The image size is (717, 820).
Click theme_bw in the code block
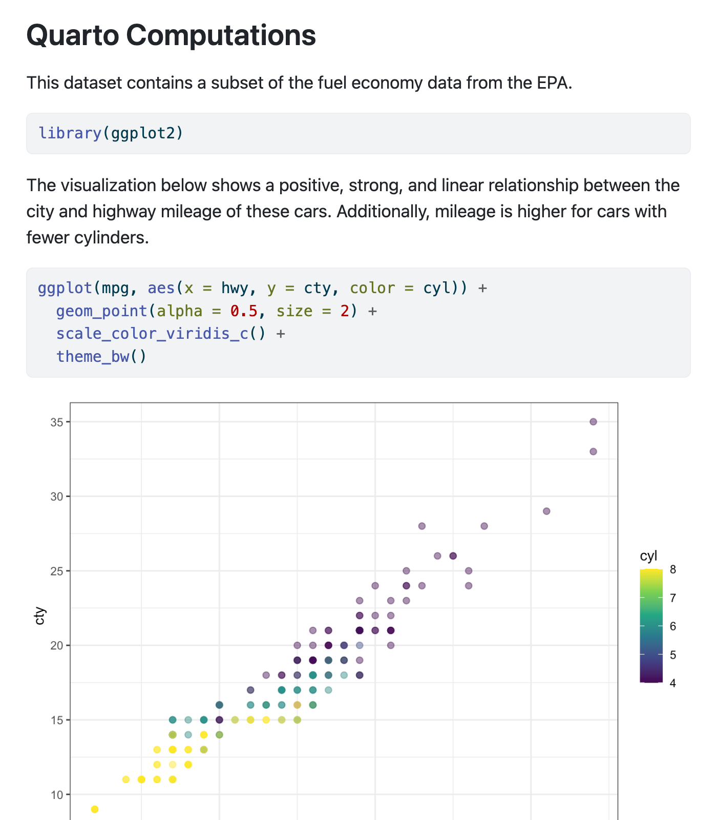[93, 356]
